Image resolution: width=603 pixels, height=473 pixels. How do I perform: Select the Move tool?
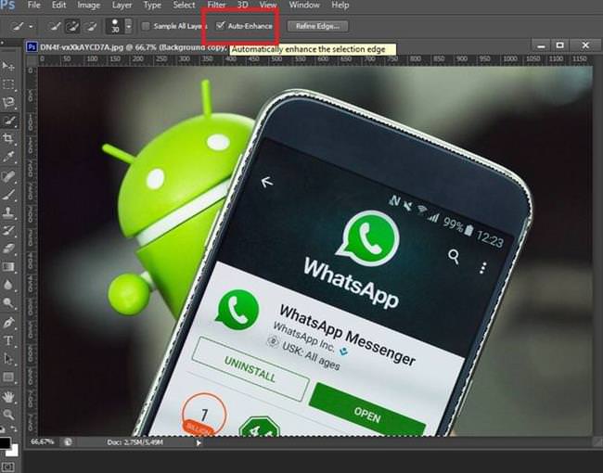[x=7, y=66]
